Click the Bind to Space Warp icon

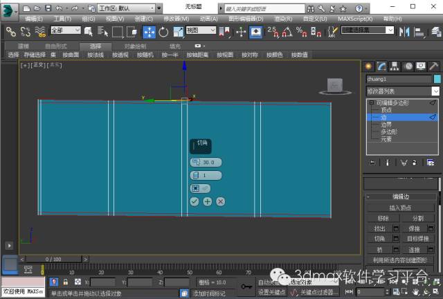point(40,32)
